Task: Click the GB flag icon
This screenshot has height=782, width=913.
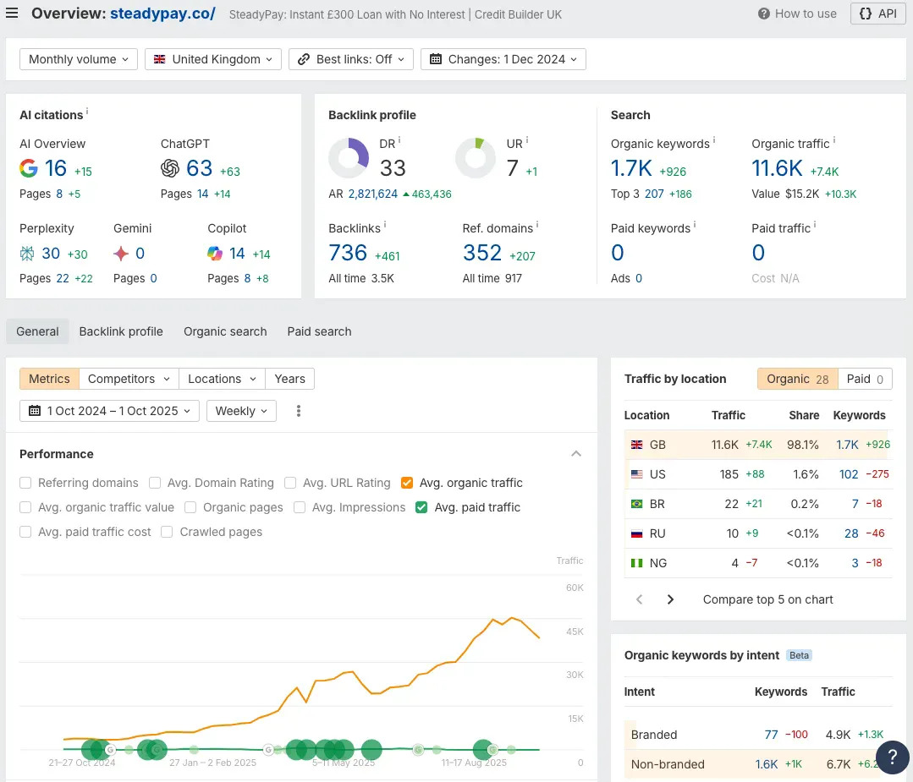Action: [x=637, y=445]
